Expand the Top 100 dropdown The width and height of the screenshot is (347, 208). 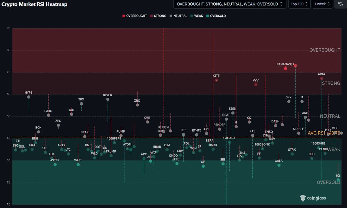299,4
